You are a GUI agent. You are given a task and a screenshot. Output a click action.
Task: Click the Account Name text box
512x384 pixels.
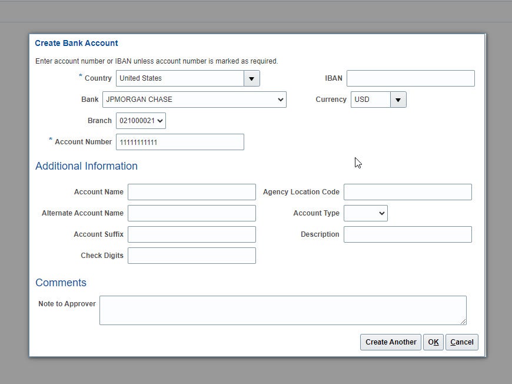[191, 191]
